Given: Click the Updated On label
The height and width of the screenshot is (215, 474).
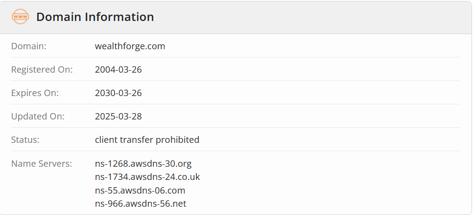Looking at the screenshot, I should [38, 117].
